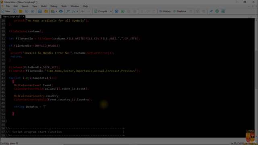Click the blue styler brush icon
The width and height of the screenshot is (258, 145).
[211, 11]
